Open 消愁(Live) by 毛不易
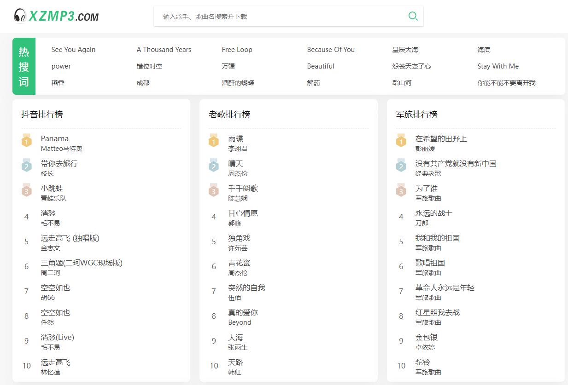 point(57,337)
